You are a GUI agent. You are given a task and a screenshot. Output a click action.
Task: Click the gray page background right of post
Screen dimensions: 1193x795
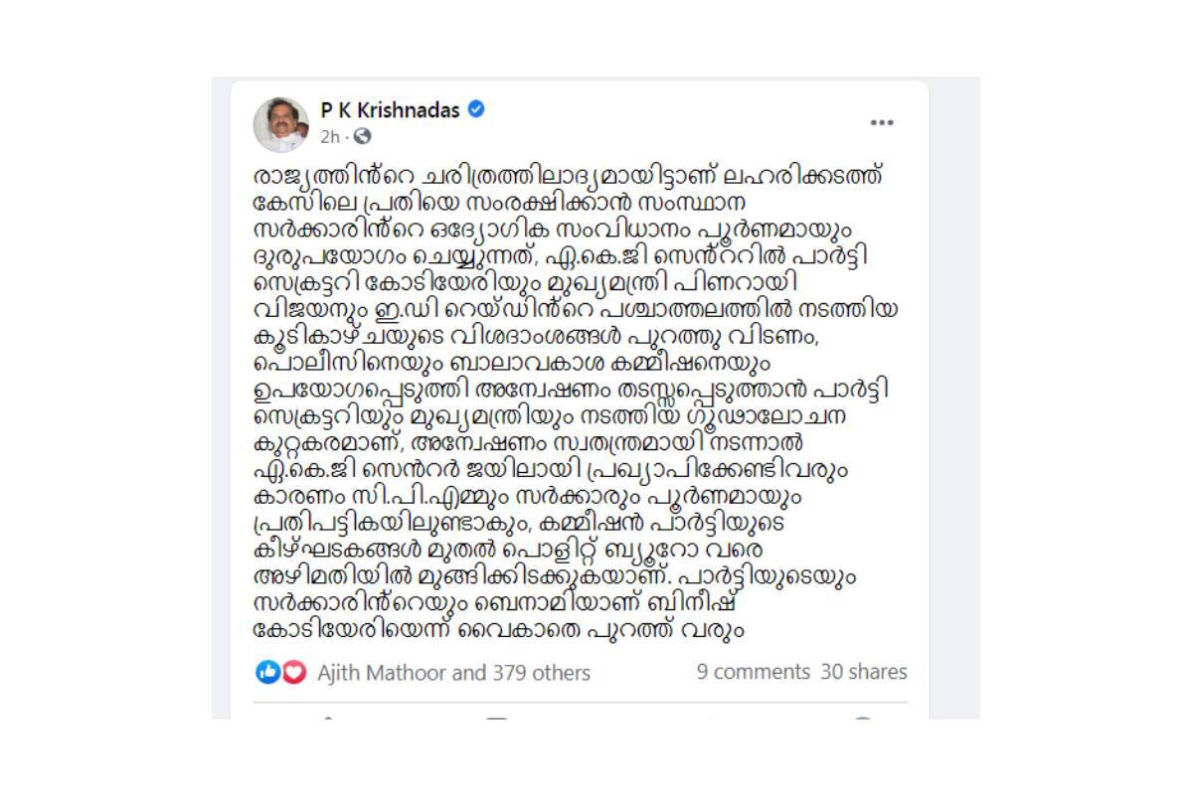click(x=954, y=397)
